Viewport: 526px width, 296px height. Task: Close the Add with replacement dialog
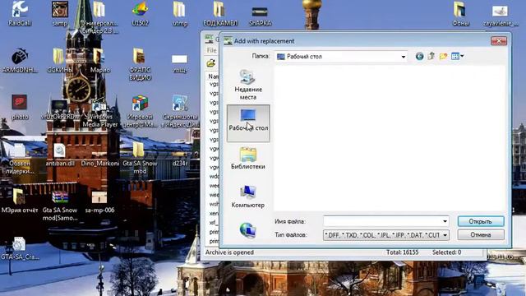click(x=499, y=41)
